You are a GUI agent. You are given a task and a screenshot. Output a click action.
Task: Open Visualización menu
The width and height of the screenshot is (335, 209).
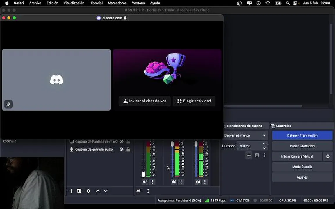[74, 3]
